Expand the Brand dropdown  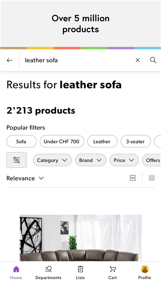(x=91, y=160)
